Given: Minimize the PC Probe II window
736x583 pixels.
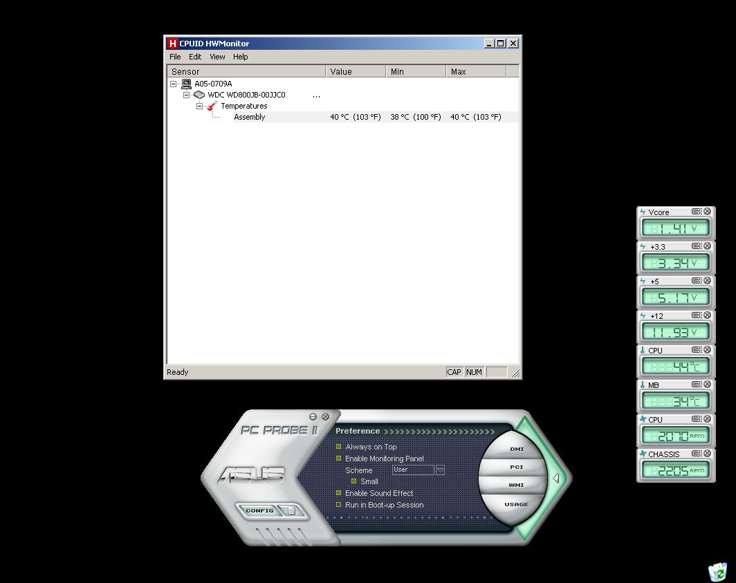Looking at the screenshot, I should point(313,417).
